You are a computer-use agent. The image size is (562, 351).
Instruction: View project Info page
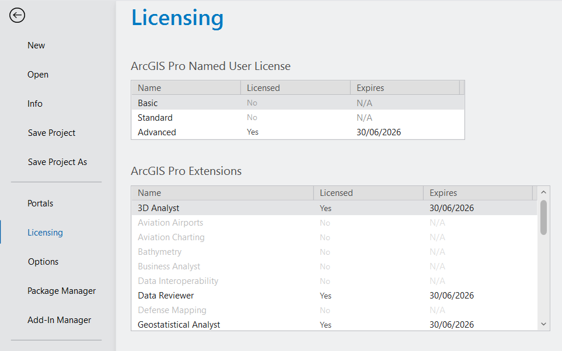(x=34, y=103)
